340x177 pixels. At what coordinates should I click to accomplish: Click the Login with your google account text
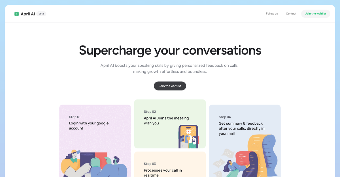[x=89, y=126]
